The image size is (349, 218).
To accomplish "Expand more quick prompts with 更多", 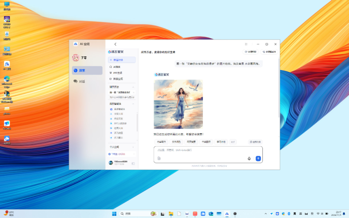I will [x=233, y=142].
